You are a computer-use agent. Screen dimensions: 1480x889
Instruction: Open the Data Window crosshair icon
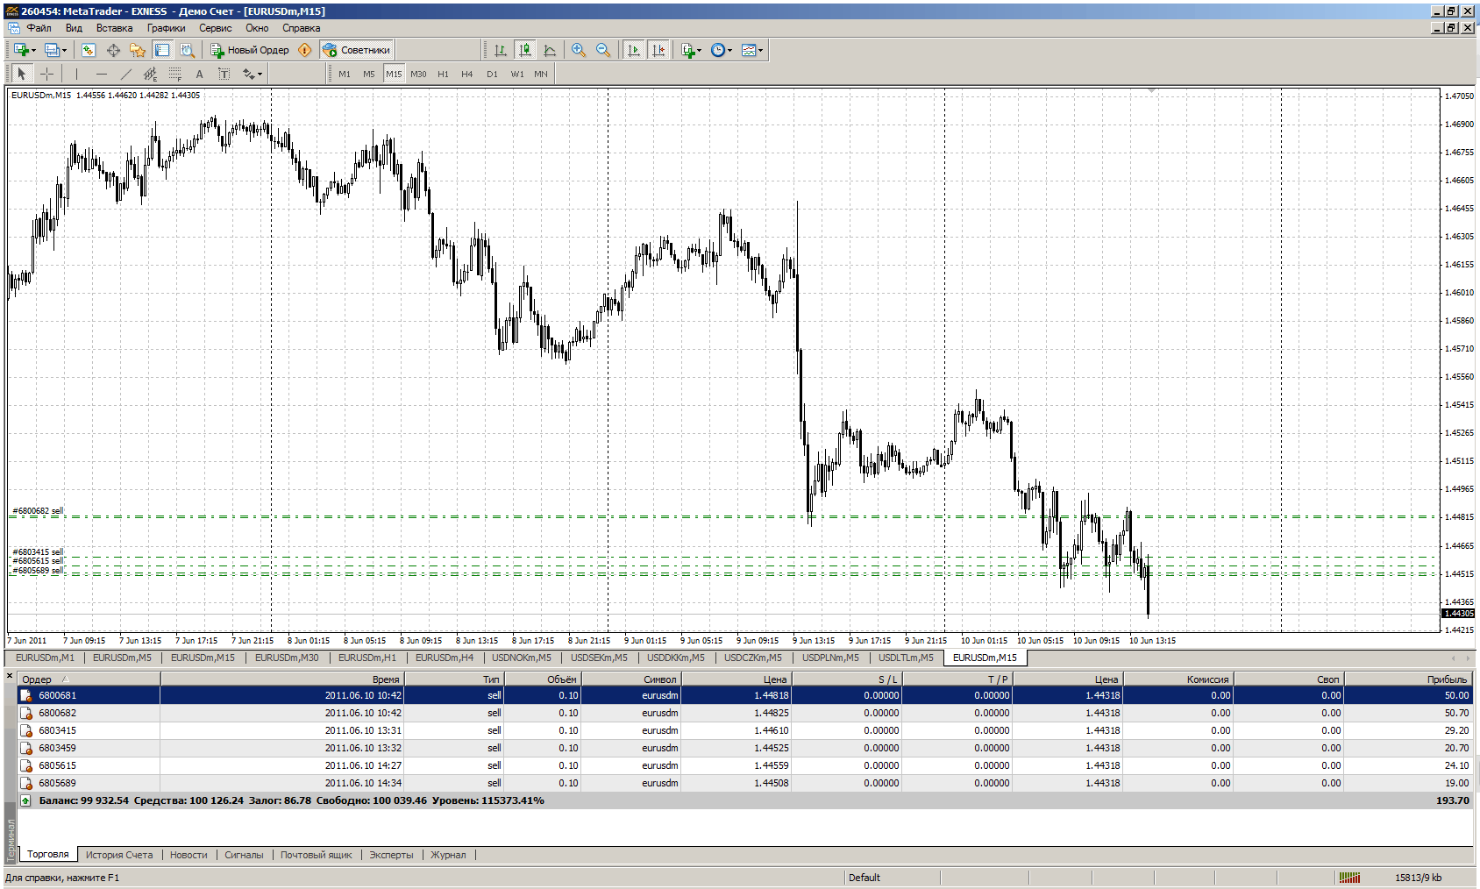[x=113, y=50]
